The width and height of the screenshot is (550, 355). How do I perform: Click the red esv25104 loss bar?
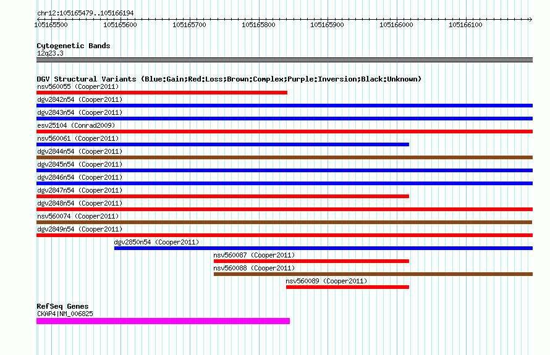[x=284, y=132]
